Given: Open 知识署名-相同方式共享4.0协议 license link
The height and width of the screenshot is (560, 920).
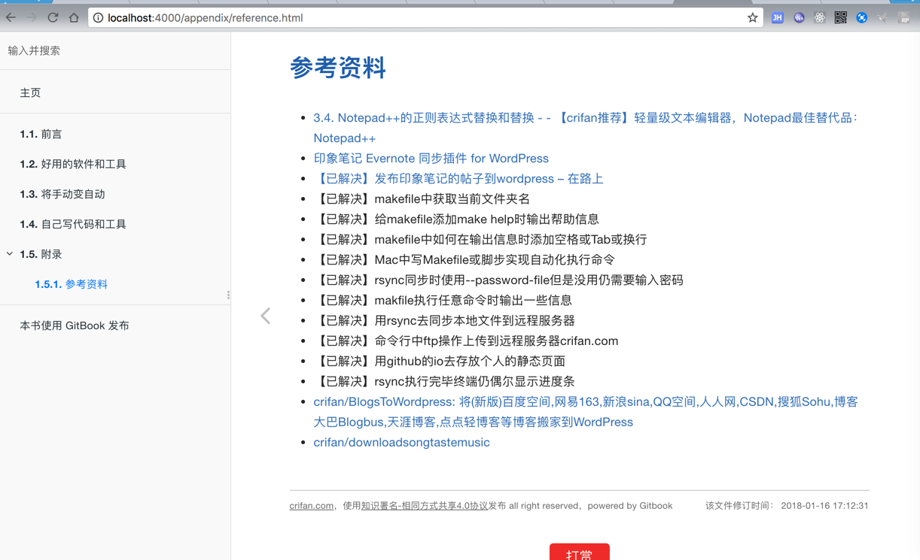Looking at the screenshot, I should [x=425, y=506].
